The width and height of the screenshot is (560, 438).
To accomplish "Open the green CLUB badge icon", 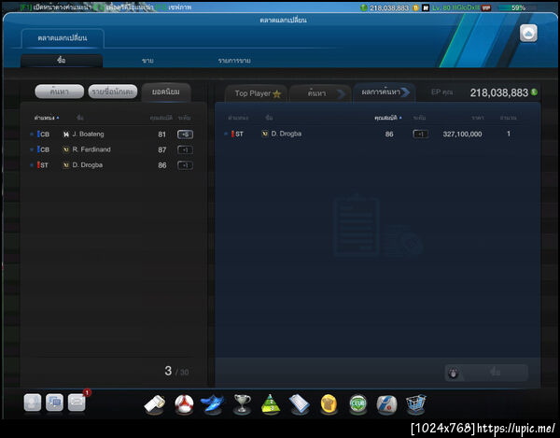I will 357,404.
